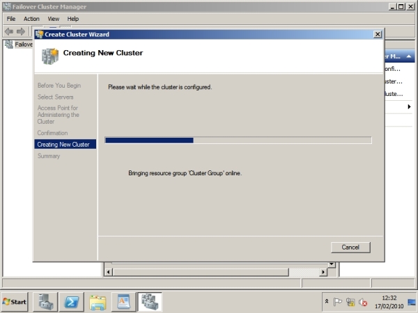Select the Before You Begin step

[59, 86]
